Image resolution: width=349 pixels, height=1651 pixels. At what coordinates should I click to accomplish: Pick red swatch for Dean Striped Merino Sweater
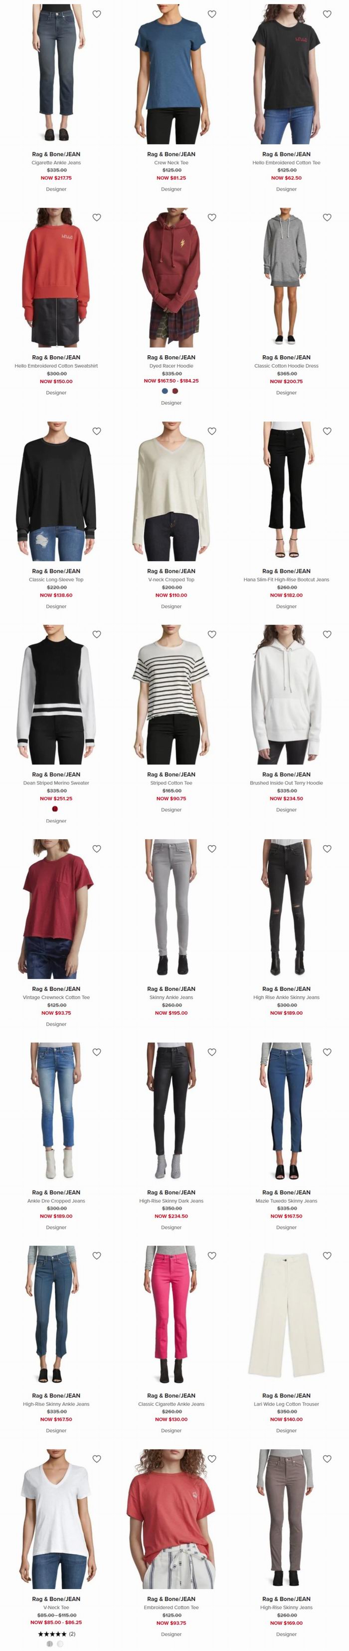click(55, 809)
